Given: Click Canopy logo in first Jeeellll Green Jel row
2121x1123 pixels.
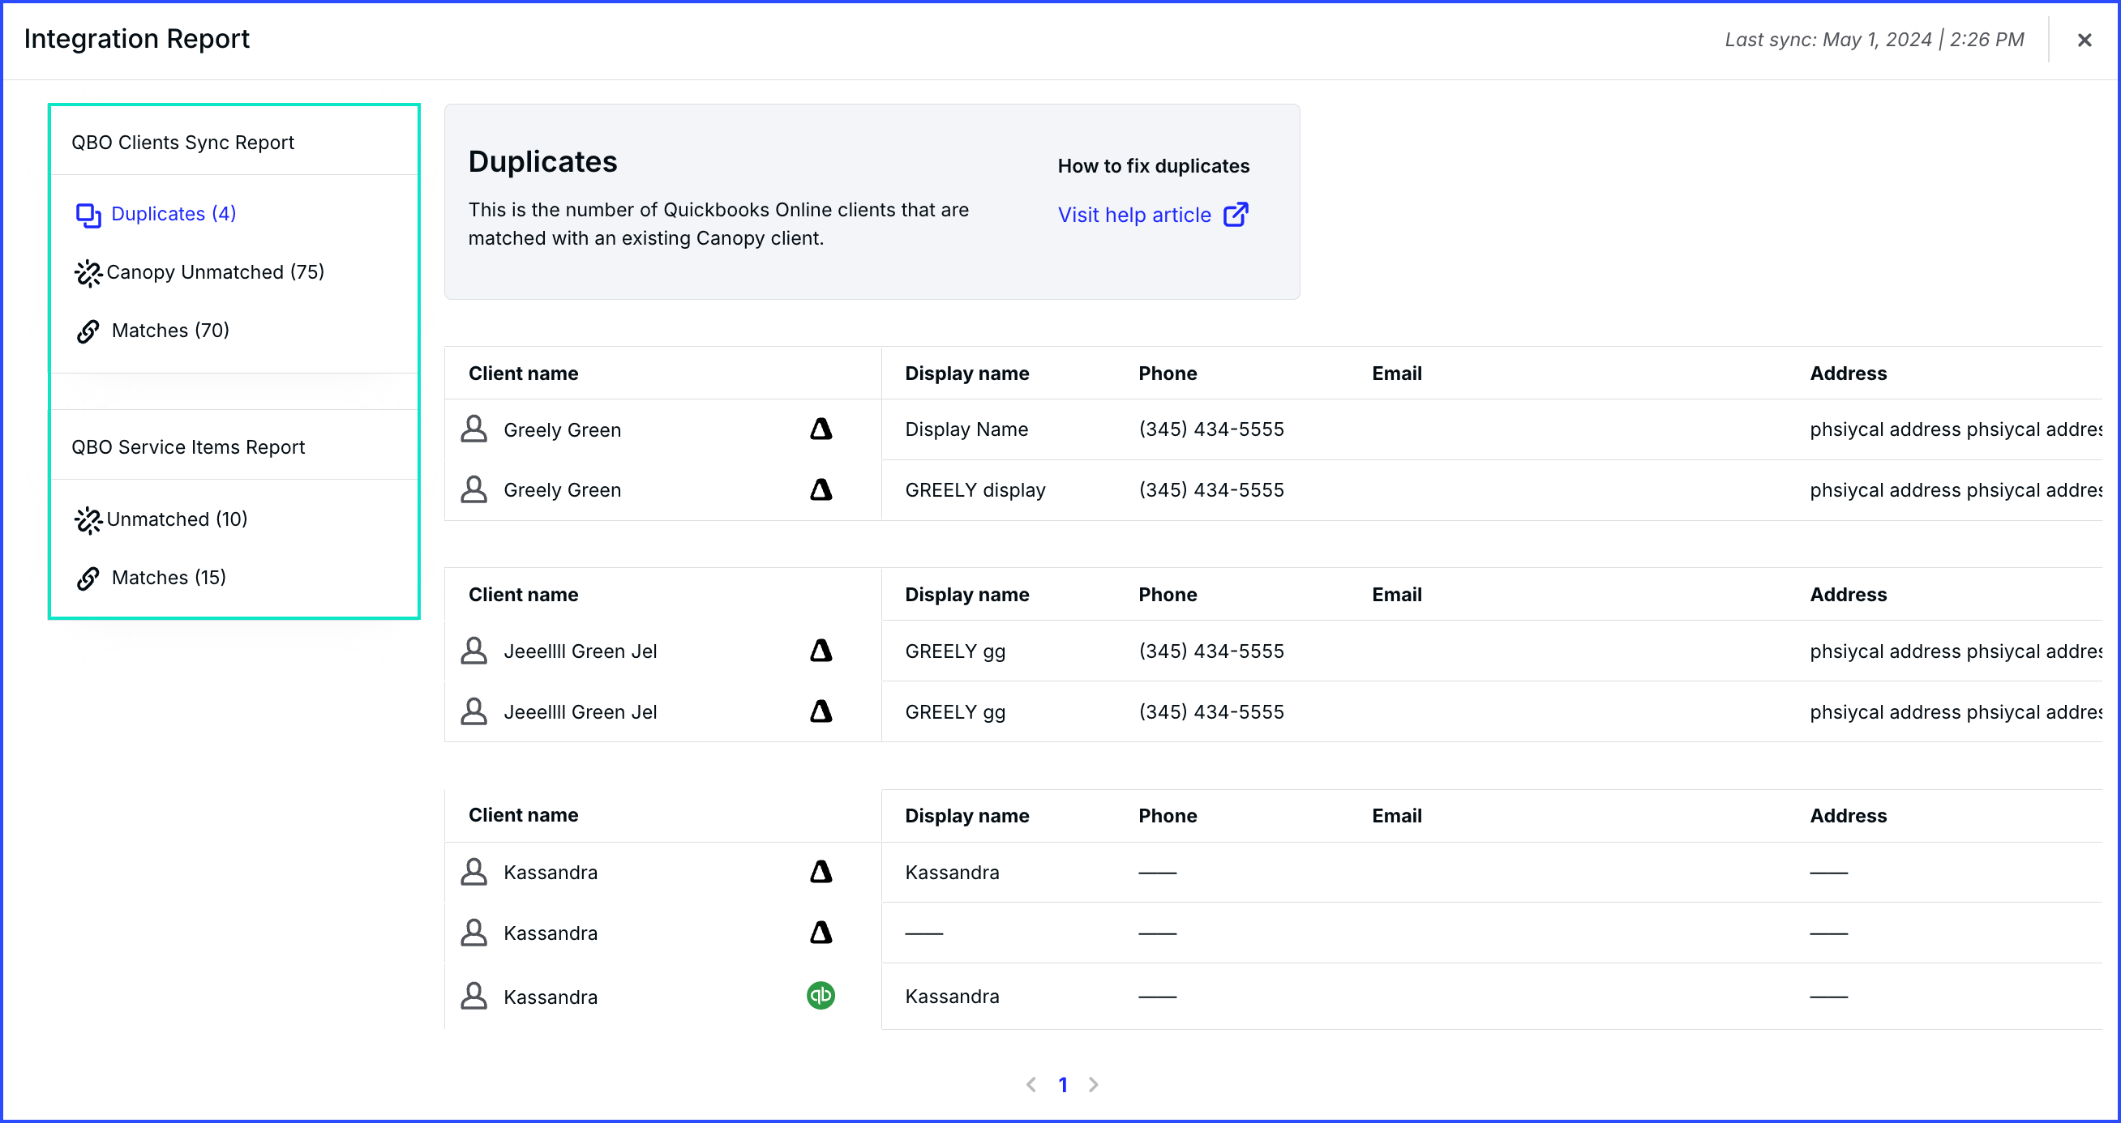Looking at the screenshot, I should pyautogui.click(x=821, y=651).
